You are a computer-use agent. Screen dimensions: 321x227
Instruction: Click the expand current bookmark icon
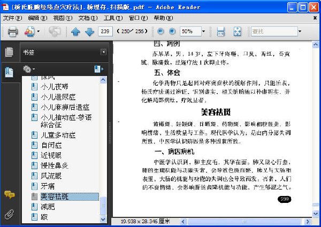pos(98,69)
